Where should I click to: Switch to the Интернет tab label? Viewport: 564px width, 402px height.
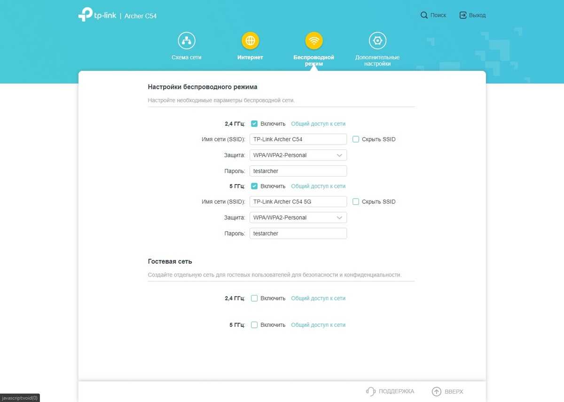tap(250, 57)
